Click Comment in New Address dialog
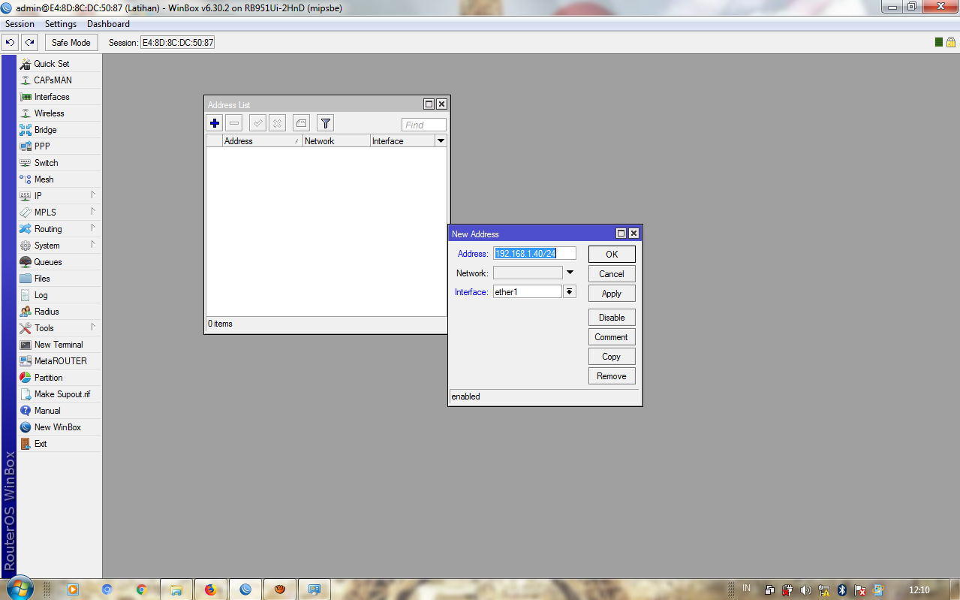 (x=612, y=337)
